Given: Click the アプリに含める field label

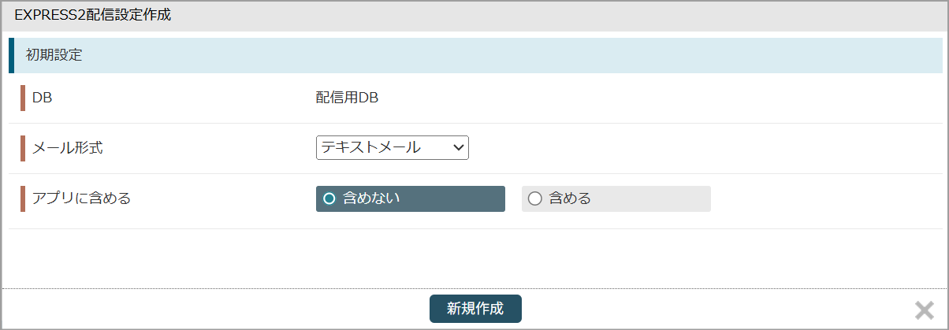Looking at the screenshot, I should pos(81,198).
